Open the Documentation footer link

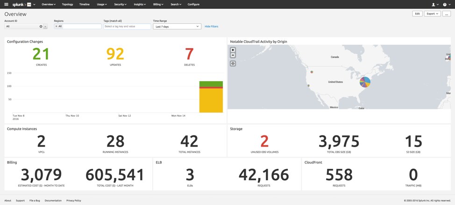tap(53, 200)
